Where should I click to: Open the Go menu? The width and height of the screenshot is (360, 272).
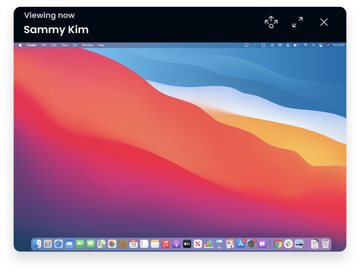(x=75, y=45)
